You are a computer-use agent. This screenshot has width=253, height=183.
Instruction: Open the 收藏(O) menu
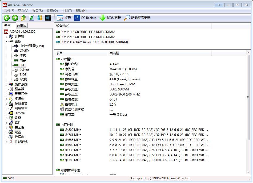click(x=52, y=11)
